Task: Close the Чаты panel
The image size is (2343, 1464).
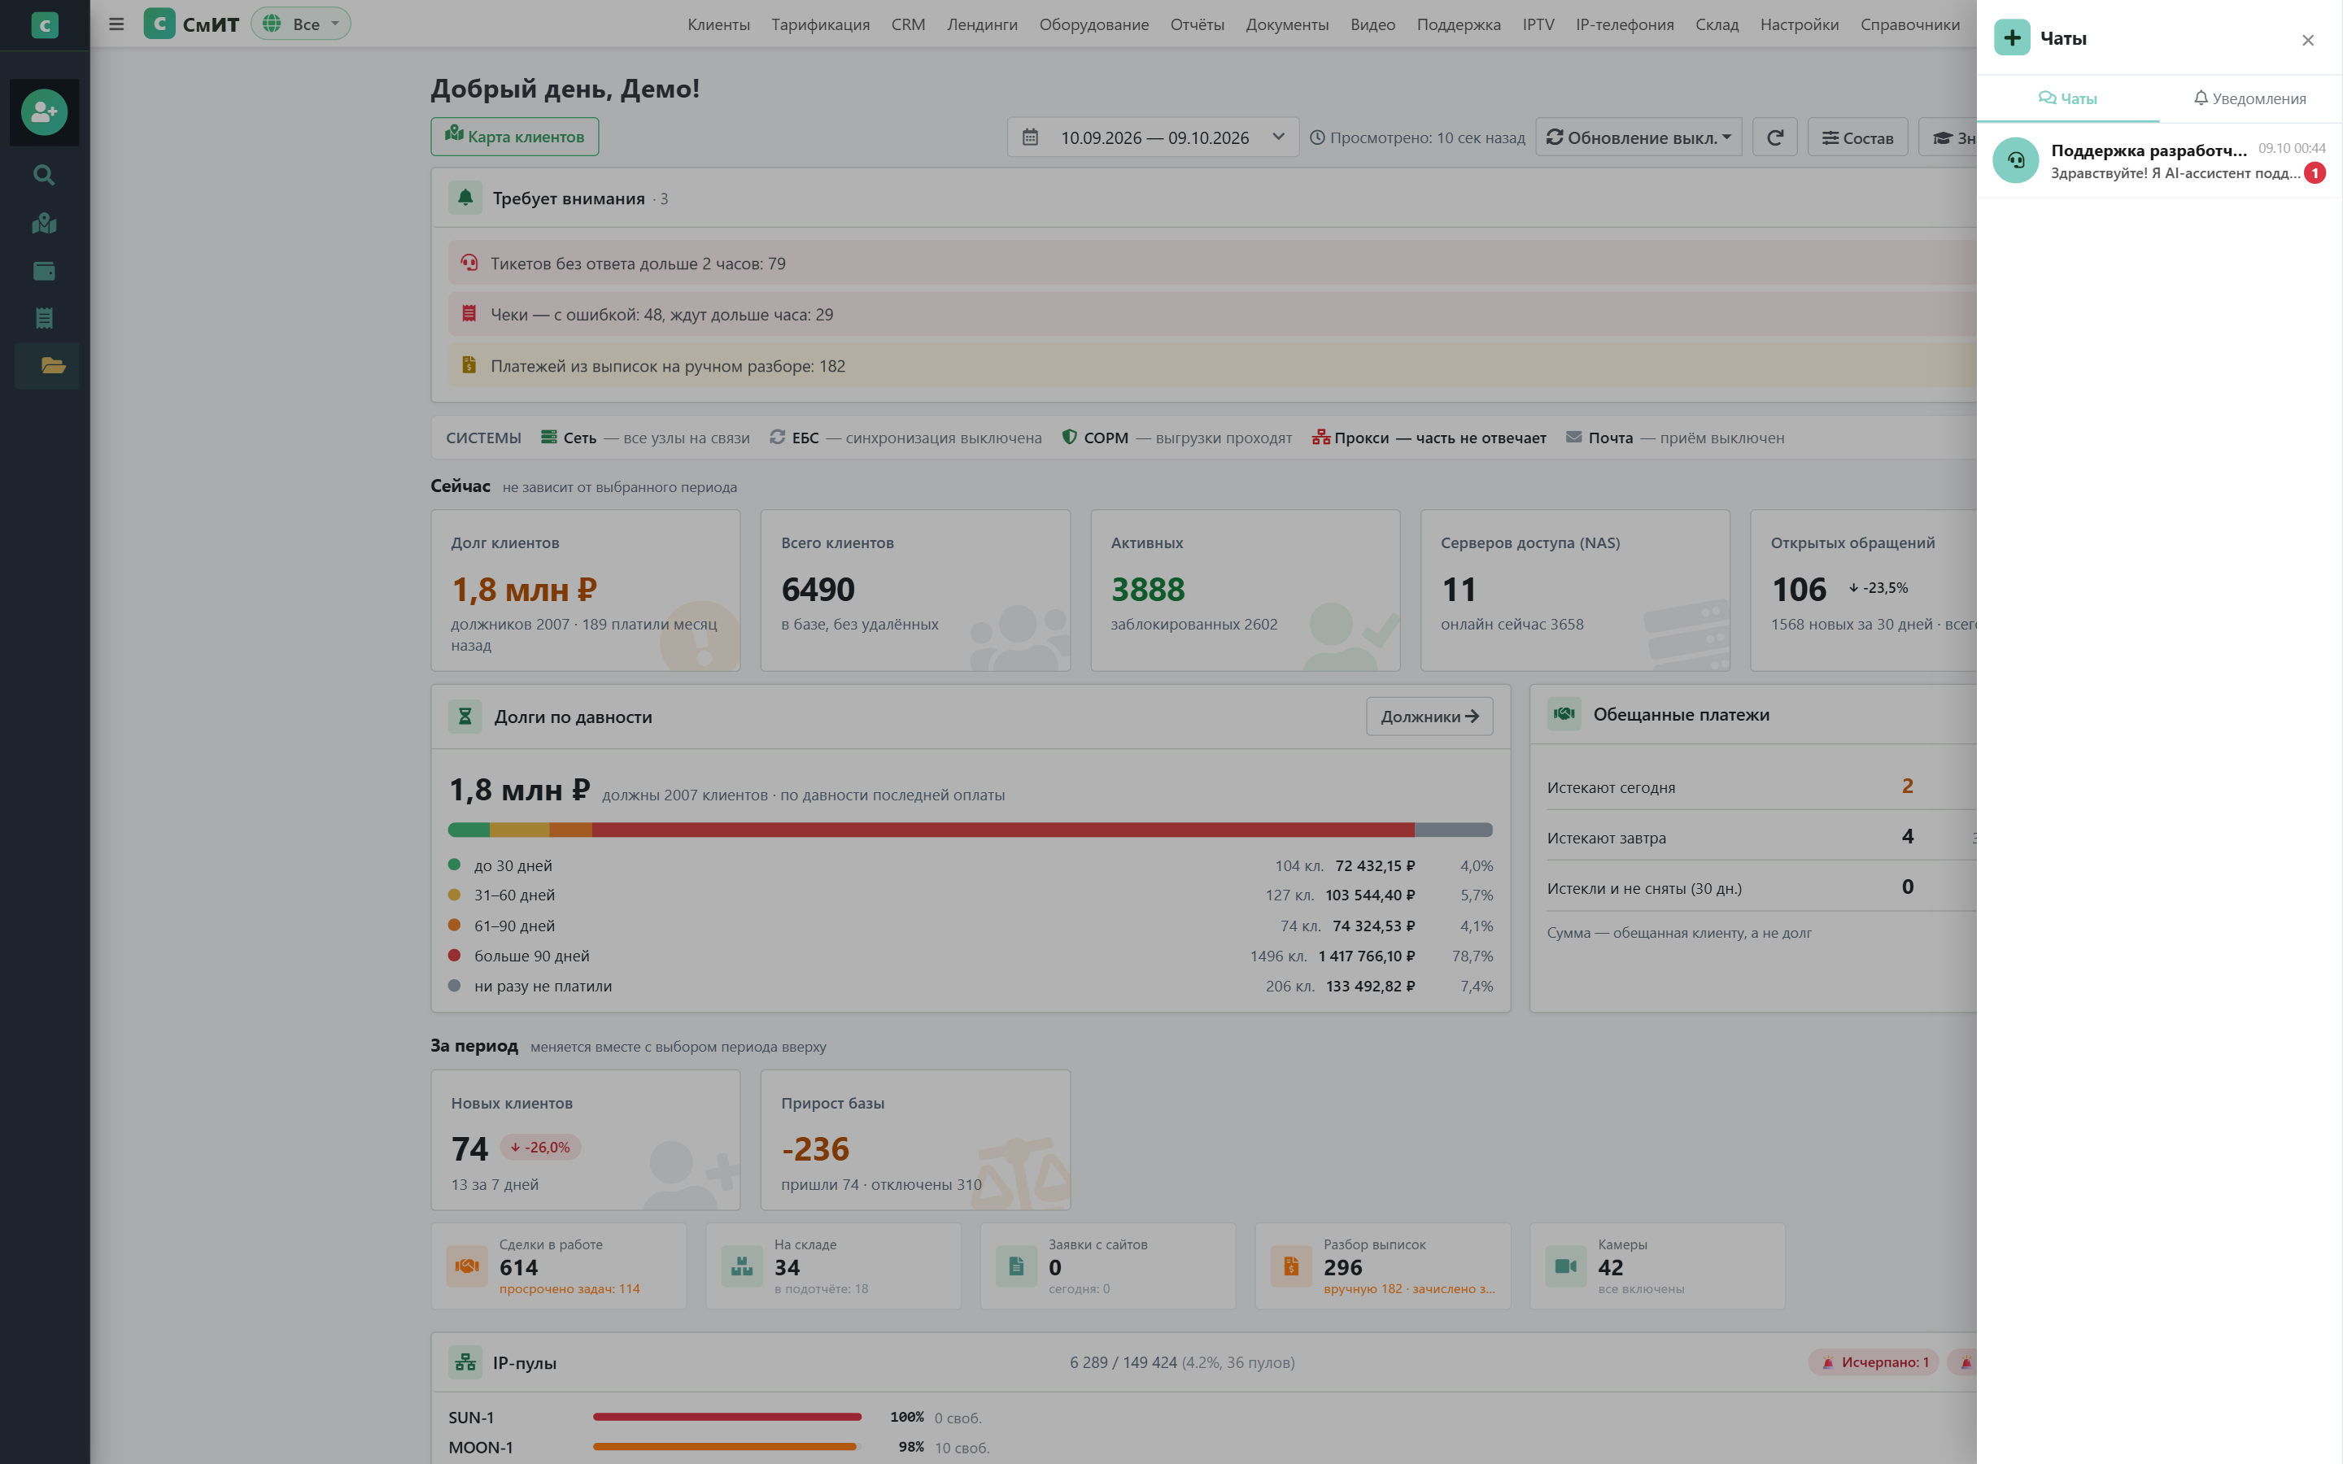Action: 2308,40
